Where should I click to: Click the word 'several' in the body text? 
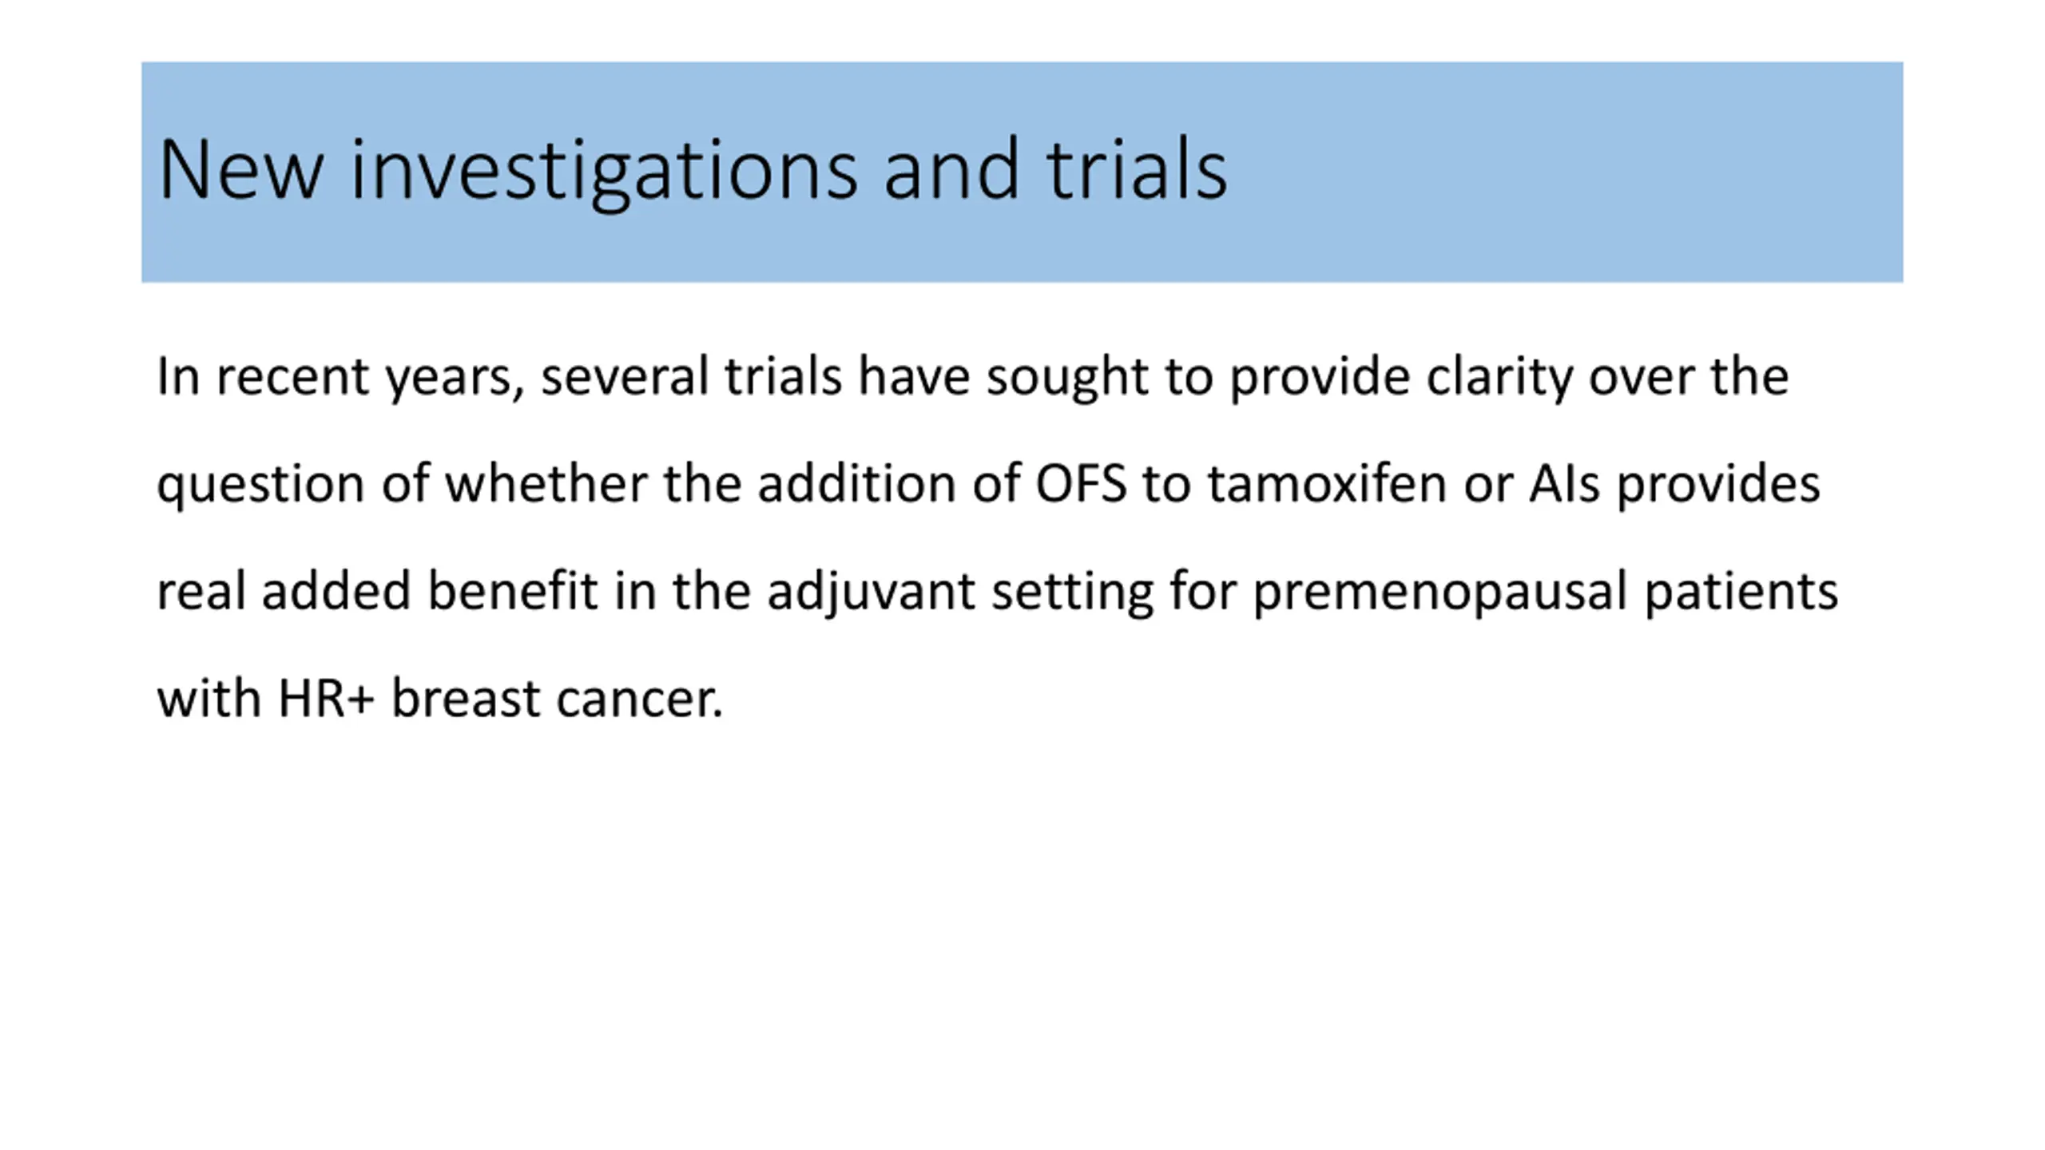tap(625, 376)
